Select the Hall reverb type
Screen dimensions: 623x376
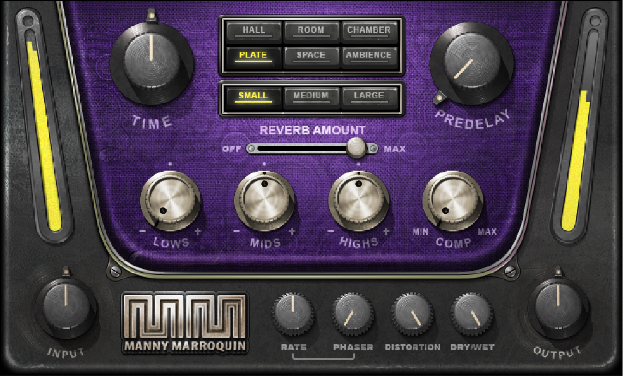253,30
